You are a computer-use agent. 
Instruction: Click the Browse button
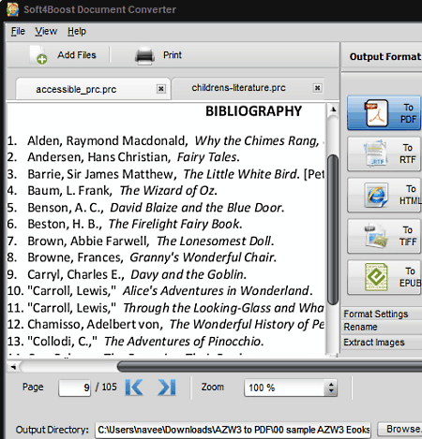399,430
